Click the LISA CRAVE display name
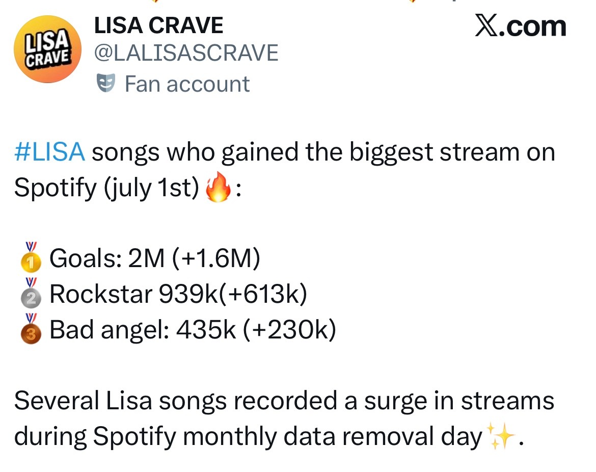 click(158, 25)
